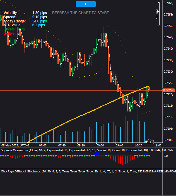Click the 0.7250 price axis label

tap(169, 26)
